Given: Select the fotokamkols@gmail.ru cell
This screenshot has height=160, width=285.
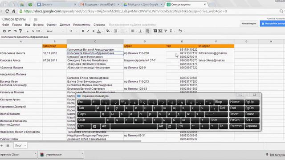Looking at the screenshot, I should click(216, 53).
